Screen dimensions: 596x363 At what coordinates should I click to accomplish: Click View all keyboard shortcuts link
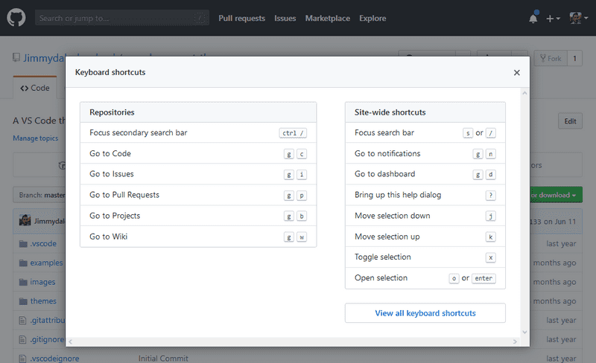click(x=425, y=313)
